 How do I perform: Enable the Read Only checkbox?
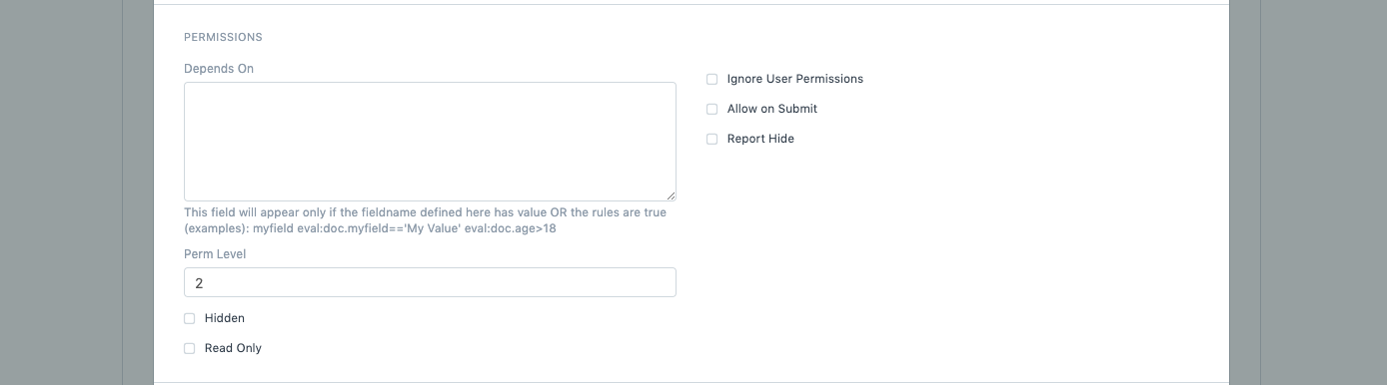point(190,348)
